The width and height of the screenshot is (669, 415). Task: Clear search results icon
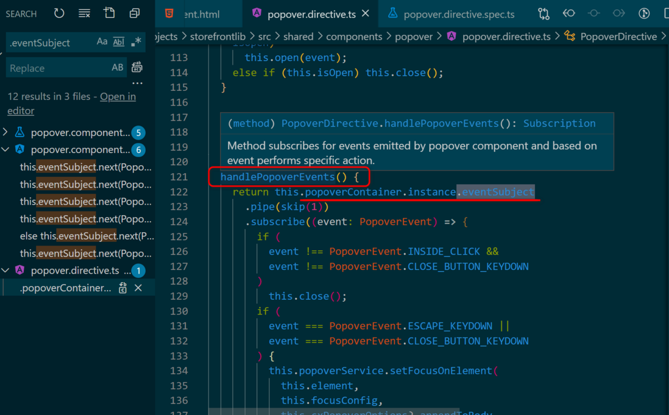84,13
